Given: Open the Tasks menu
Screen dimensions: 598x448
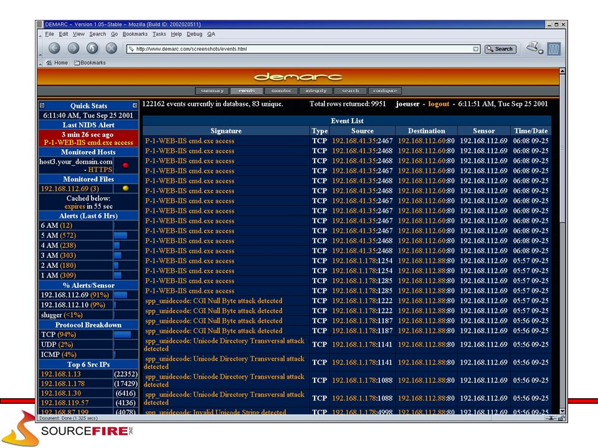Looking at the screenshot, I should pos(159,34).
